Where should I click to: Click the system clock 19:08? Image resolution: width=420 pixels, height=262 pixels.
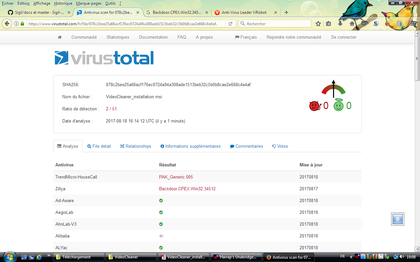[x=411, y=257]
